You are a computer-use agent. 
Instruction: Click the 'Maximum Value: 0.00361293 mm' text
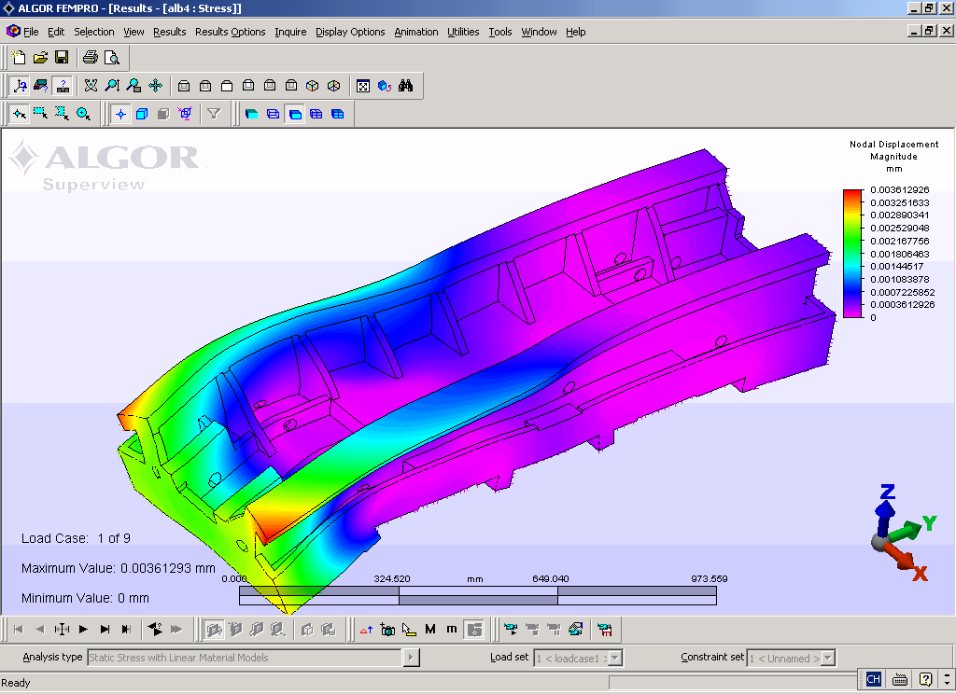click(x=119, y=568)
